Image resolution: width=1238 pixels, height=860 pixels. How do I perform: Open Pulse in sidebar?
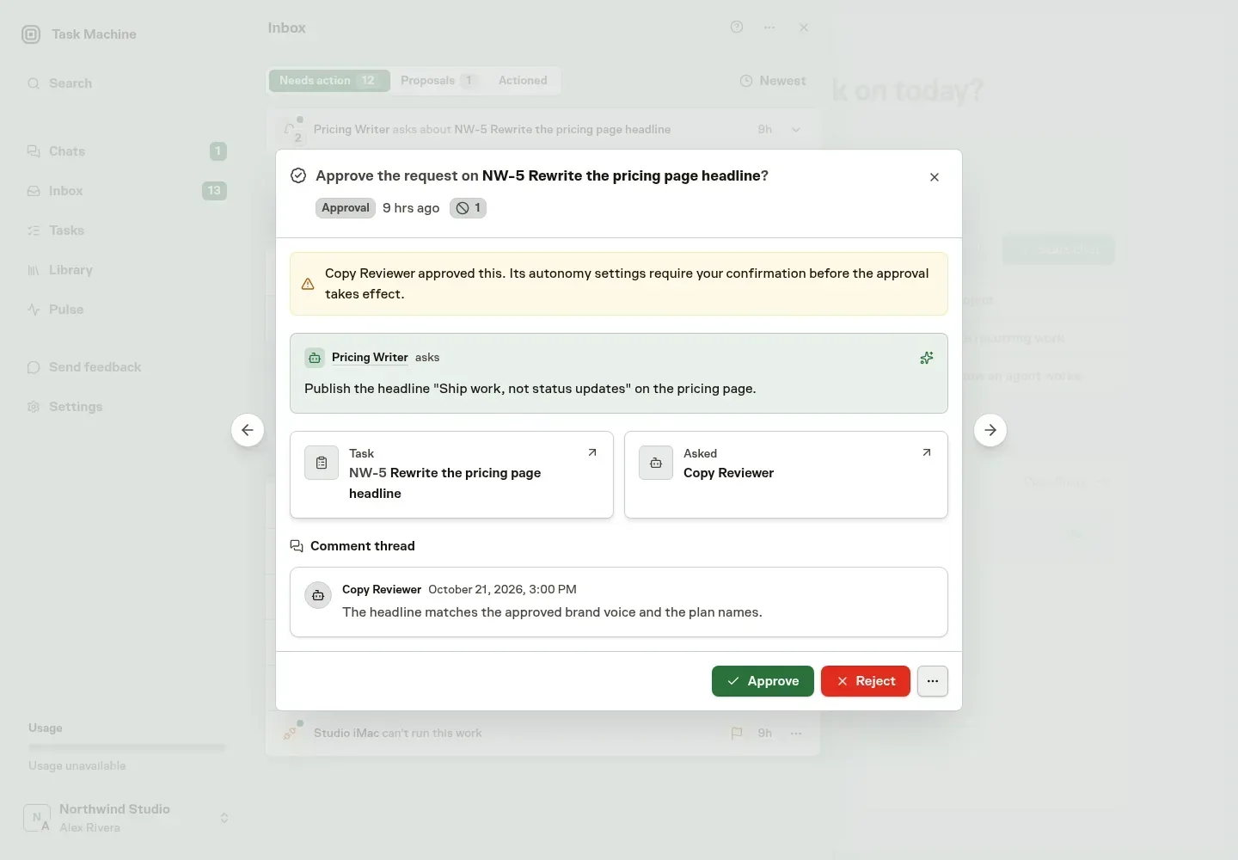click(126, 310)
